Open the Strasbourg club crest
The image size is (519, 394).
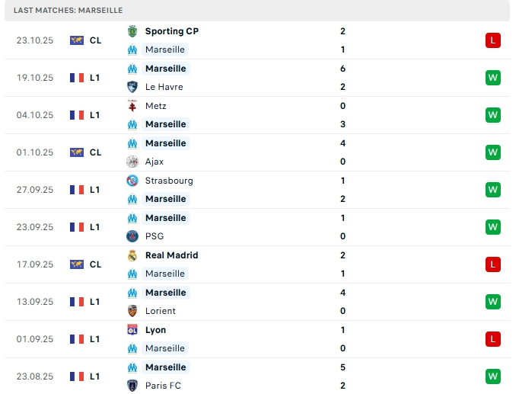point(132,181)
